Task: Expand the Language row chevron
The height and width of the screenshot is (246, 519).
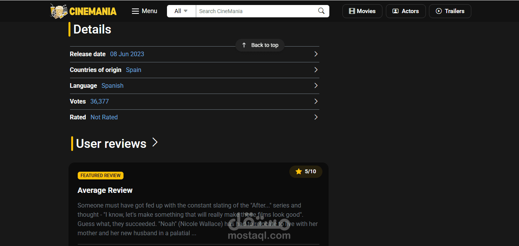Action: tap(316, 85)
